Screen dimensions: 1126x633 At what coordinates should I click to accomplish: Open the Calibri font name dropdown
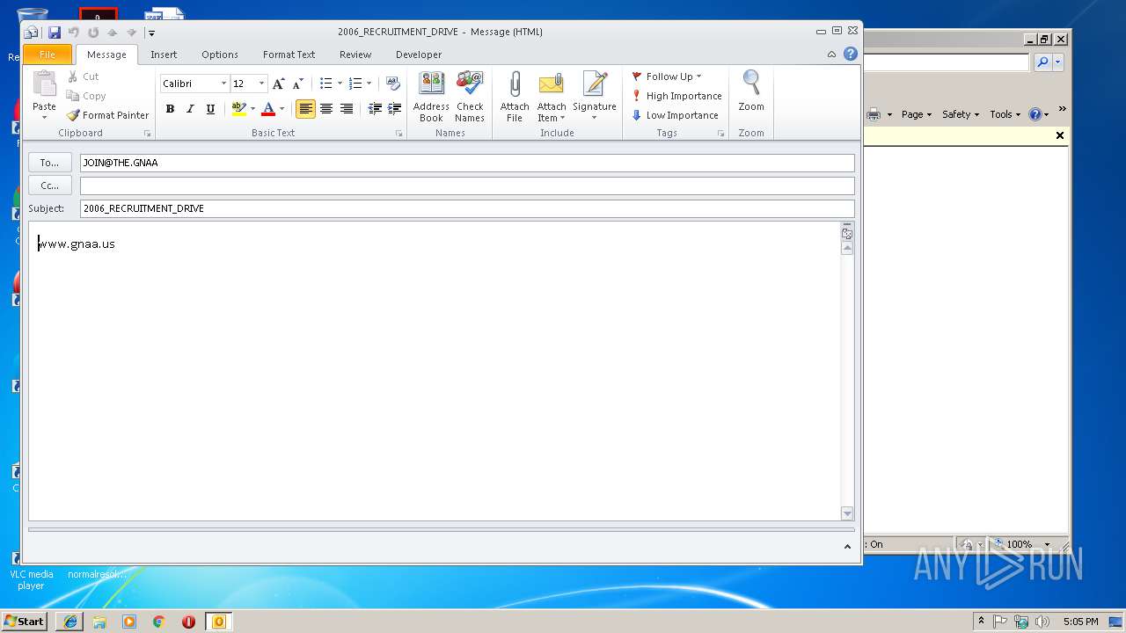click(x=223, y=84)
